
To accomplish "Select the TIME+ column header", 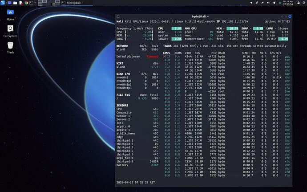I will click(246, 53).
